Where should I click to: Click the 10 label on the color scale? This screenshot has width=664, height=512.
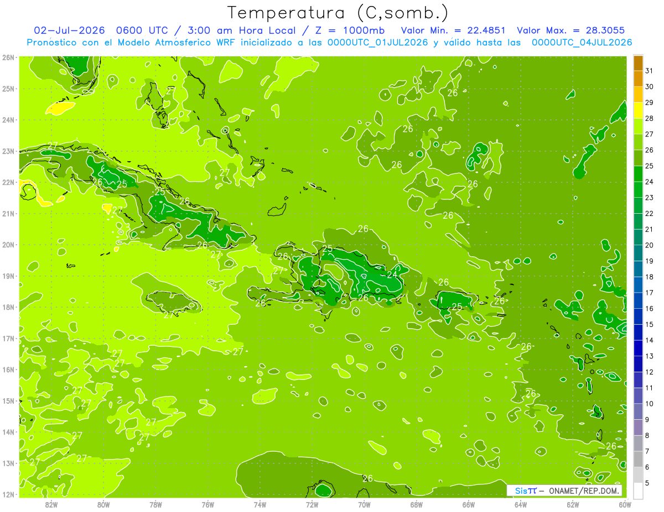(x=649, y=404)
